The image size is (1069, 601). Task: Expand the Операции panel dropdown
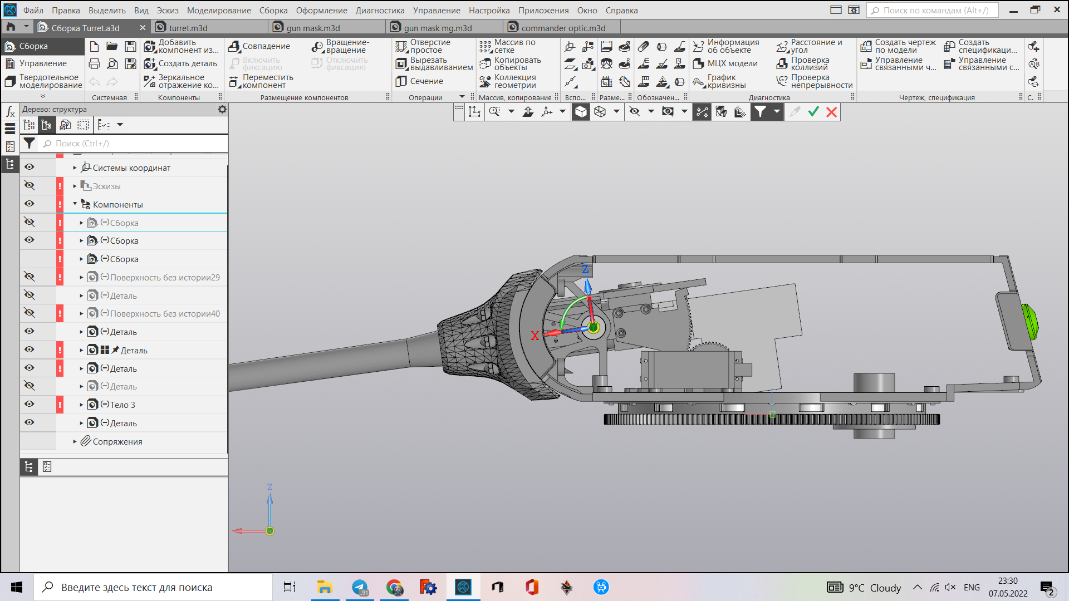click(x=462, y=97)
